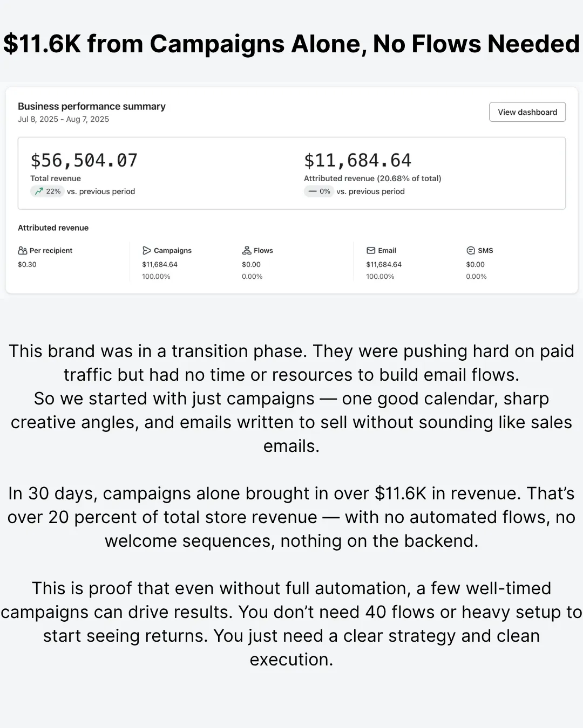Open the SMS metric label
This screenshot has height=728, width=583.
click(x=485, y=251)
